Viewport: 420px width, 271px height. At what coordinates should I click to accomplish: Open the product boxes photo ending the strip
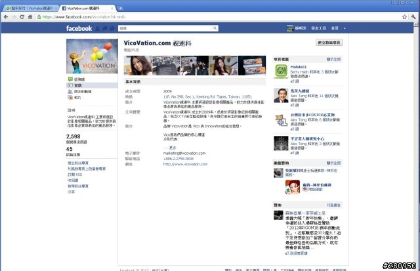pyautogui.click(x=252, y=66)
